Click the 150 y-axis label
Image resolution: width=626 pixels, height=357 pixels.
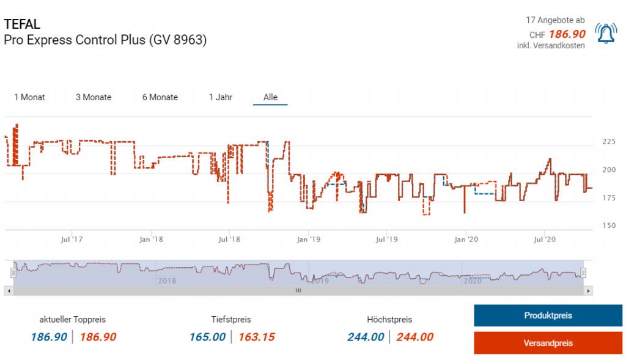pyautogui.click(x=609, y=226)
